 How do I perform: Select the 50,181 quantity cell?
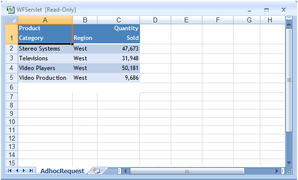[x=119, y=68]
